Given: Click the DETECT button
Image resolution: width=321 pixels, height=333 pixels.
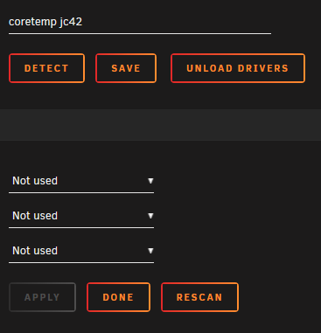Looking at the screenshot, I should 47,68.
